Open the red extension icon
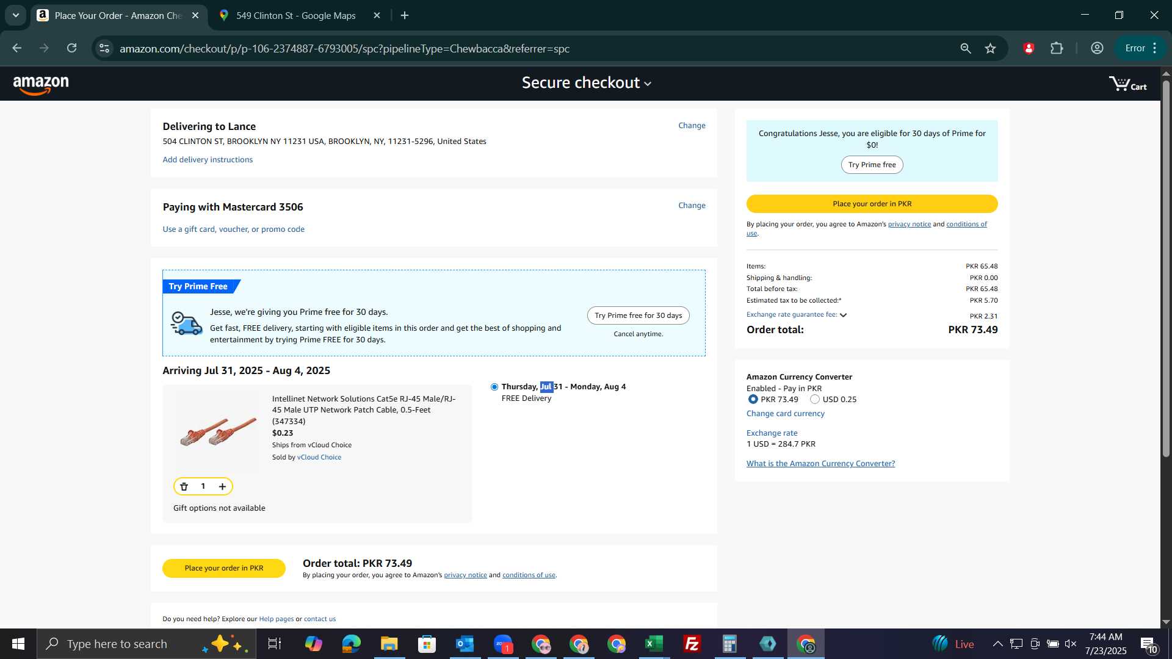This screenshot has width=1172, height=659. [1029, 48]
